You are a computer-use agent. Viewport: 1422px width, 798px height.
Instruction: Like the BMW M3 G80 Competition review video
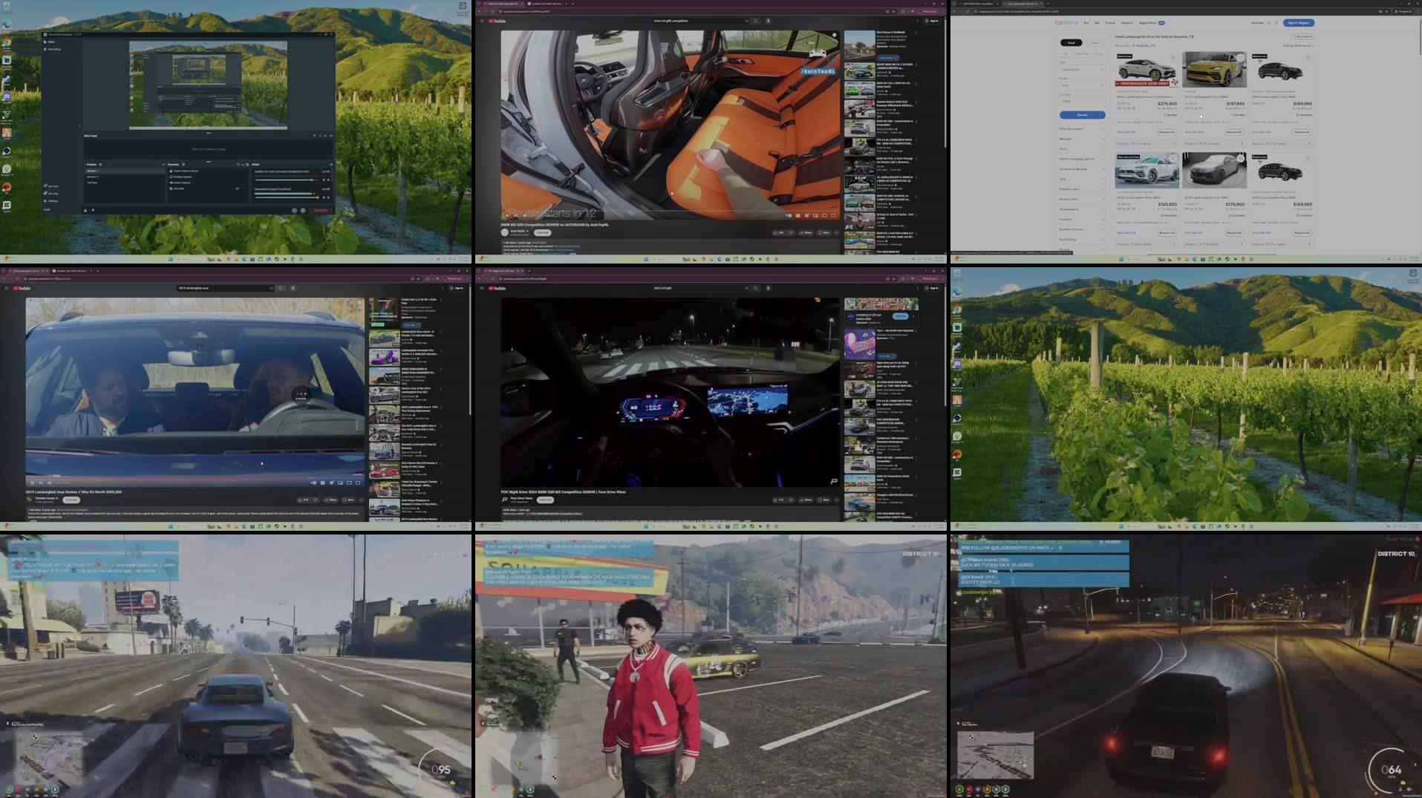[778, 232]
